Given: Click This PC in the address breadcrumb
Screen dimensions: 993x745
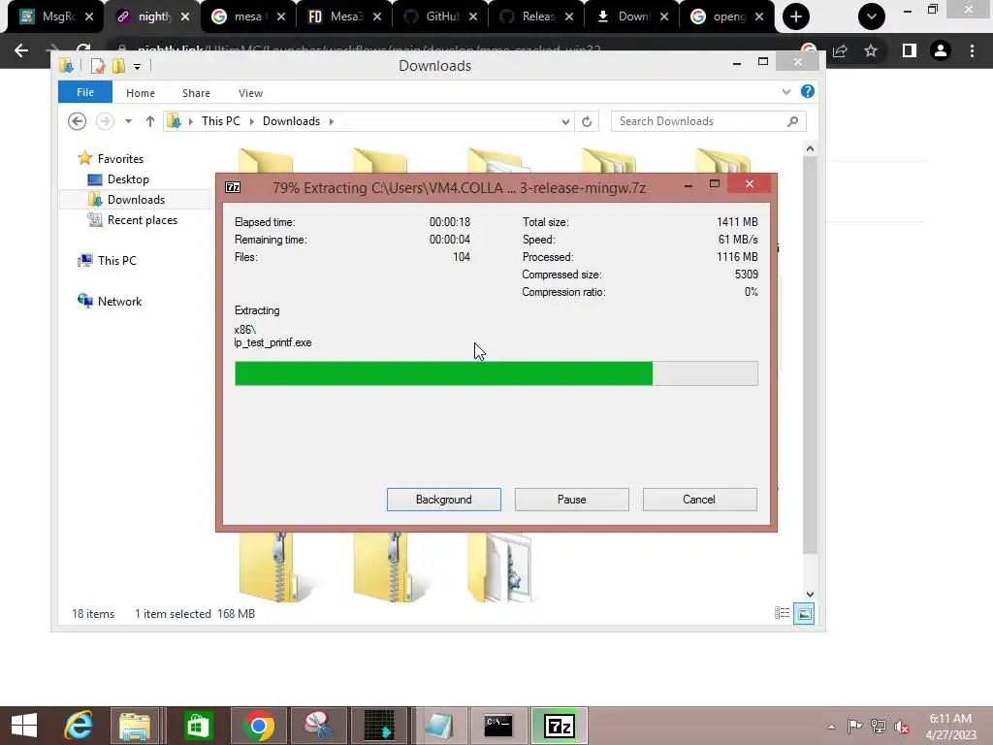Looking at the screenshot, I should coord(220,121).
